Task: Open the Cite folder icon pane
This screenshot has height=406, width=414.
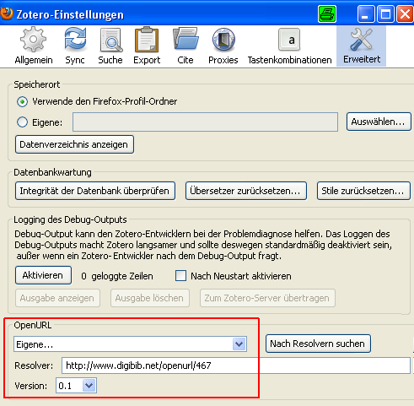Action: pos(185,46)
